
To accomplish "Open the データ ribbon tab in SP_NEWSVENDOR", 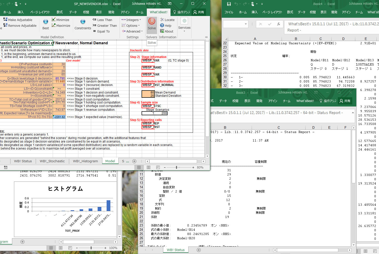I will (73, 12).
